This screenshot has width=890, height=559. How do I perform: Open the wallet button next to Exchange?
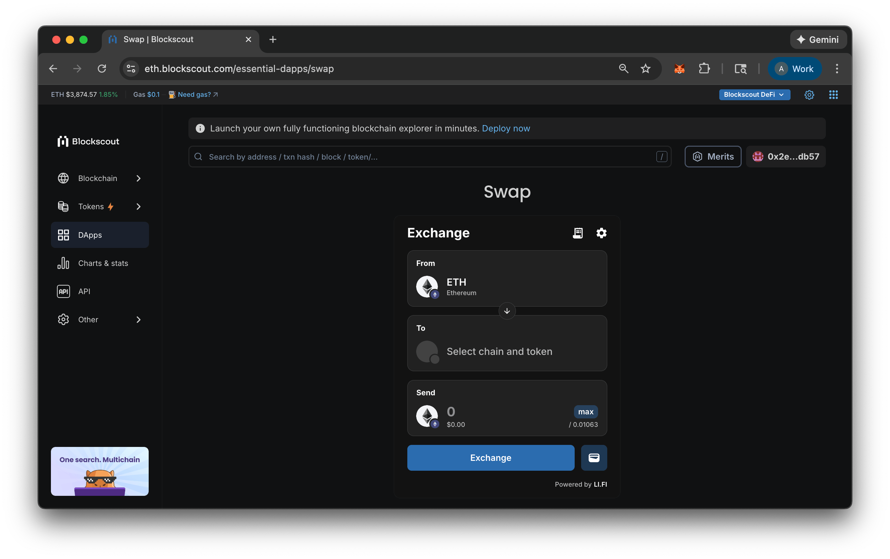coord(594,458)
